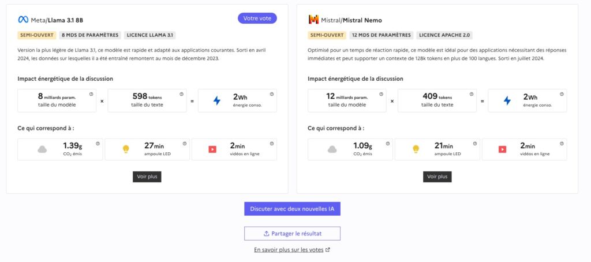Click the LICENCE APACHE 2.0 tag
The height and width of the screenshot is (262, 591).
[445, 35]
